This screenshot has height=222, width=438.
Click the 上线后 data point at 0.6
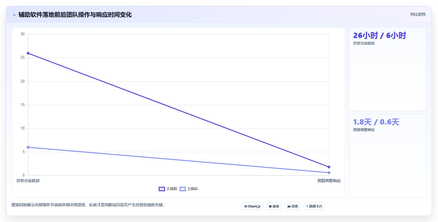coord(329,173)
